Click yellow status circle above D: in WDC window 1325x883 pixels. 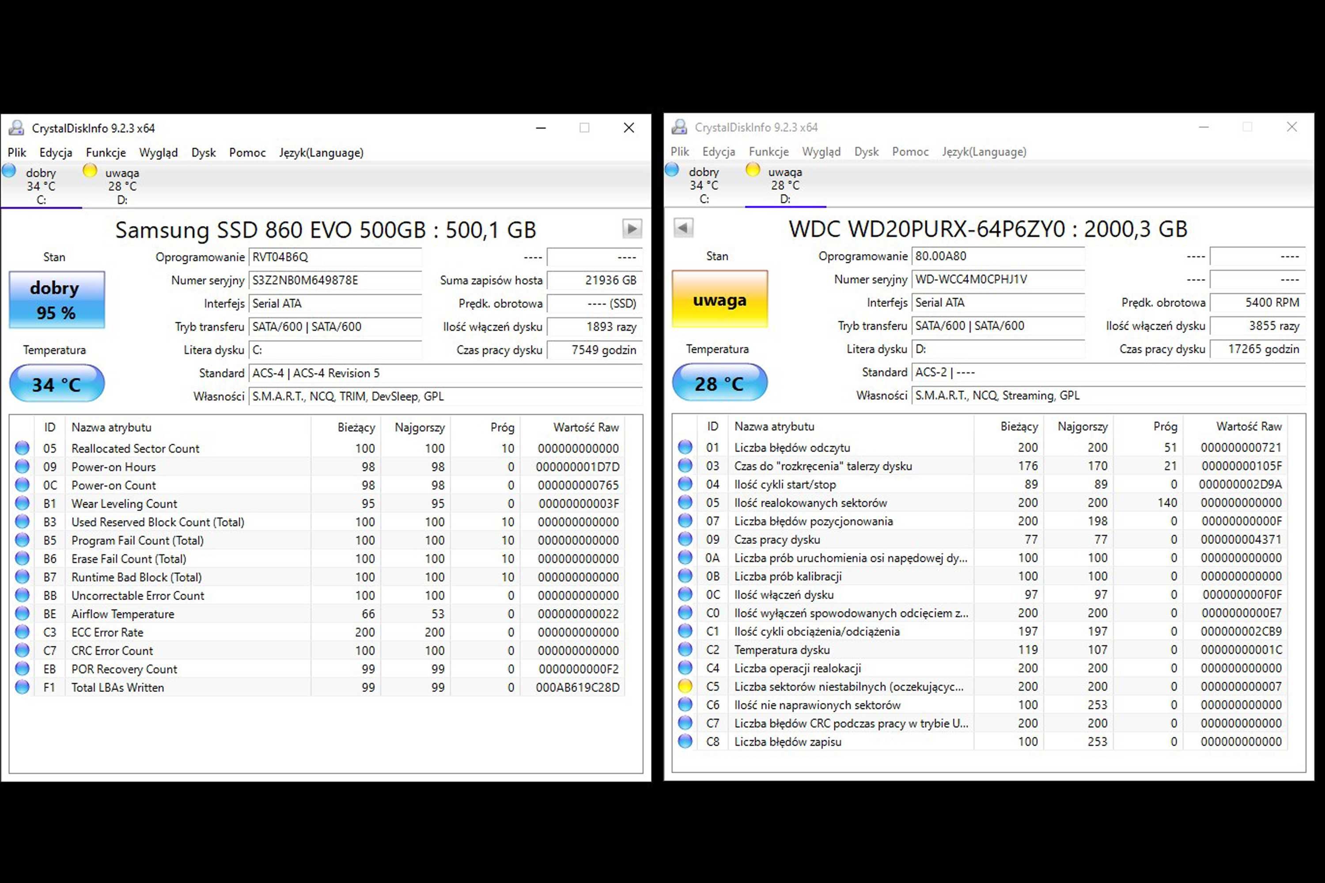pyautogui.click(x=753, y=169)
